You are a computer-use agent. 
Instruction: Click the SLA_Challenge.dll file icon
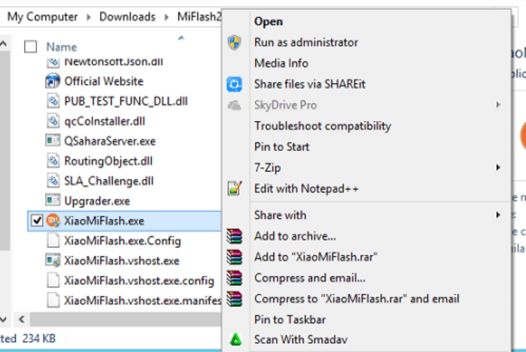coord(53,181)
